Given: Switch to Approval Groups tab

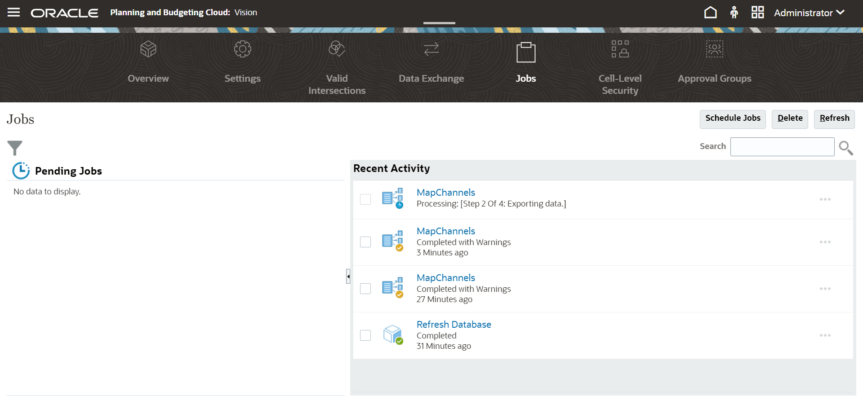Looking at the screenshot, I should 714,78.
